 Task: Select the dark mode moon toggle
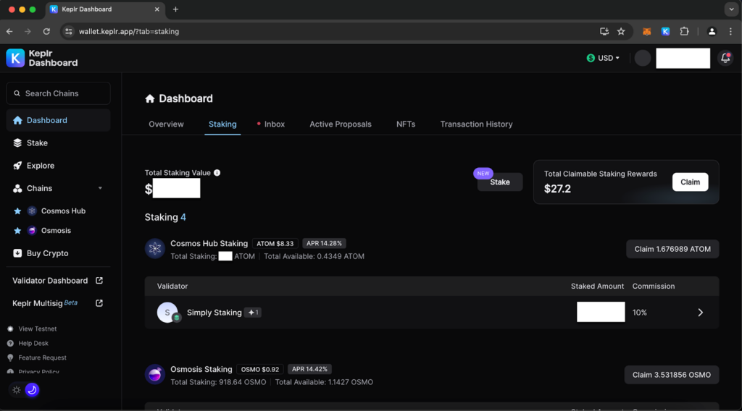[x=32, y=390]
